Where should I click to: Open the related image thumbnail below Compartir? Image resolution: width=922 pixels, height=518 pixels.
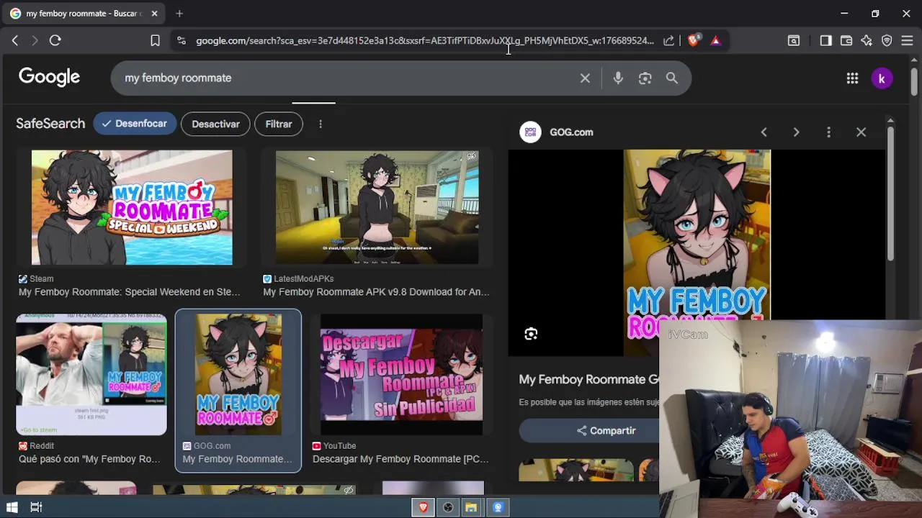click(576, 471)
